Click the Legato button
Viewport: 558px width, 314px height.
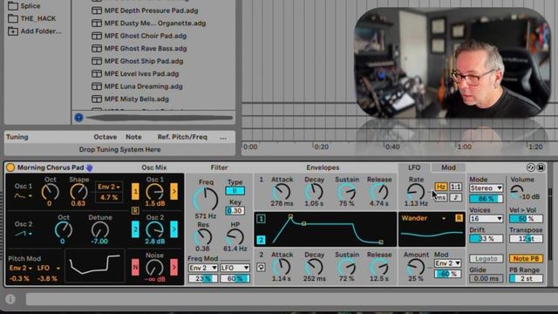tap(486, 258)
